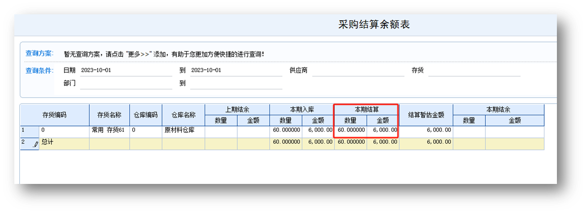Select row 1 本期结算 数量 '60.000000'
The width and height of the screenshot is (586, 213).
(x=350, y=132)
